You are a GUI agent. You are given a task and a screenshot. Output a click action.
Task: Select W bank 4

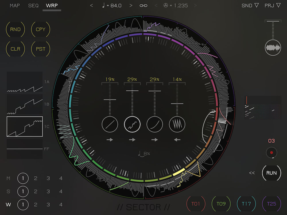(x=61, y=204)
